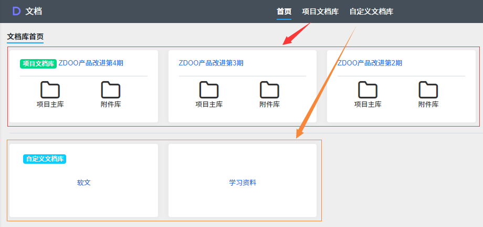Click the green 项目文档库 badge
Viewport: 483px width, 227px height.
pyautogui.click(x=38, y=64)
